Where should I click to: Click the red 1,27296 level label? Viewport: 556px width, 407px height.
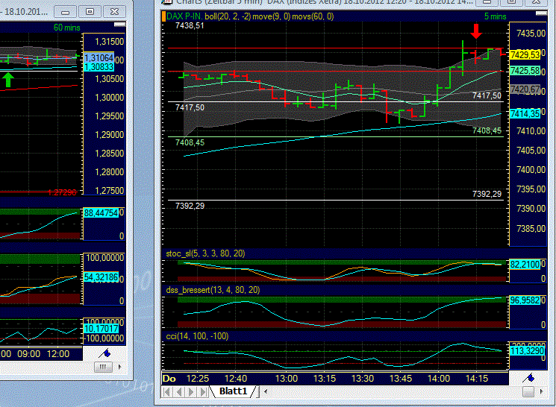coord(62,192)
